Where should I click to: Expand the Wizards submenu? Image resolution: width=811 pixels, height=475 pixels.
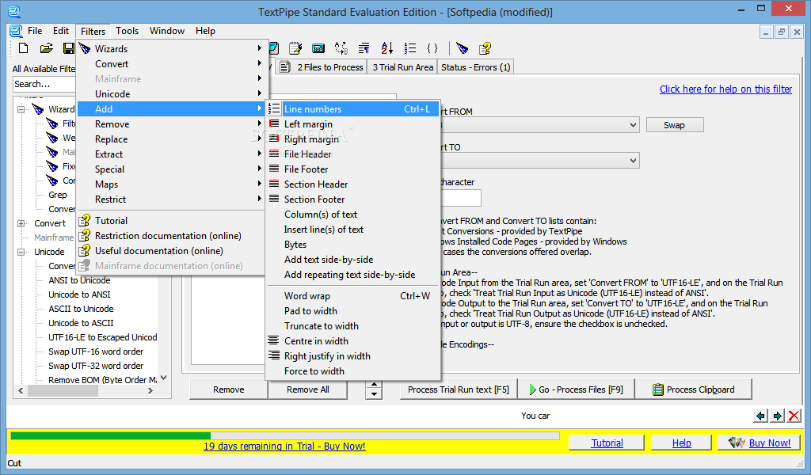(x=172, y=48)
